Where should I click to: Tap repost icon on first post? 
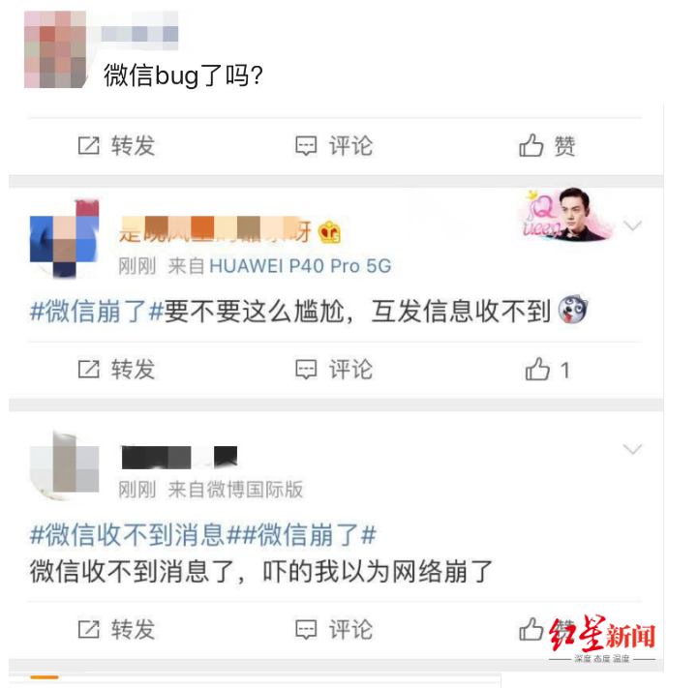[89, 145]
